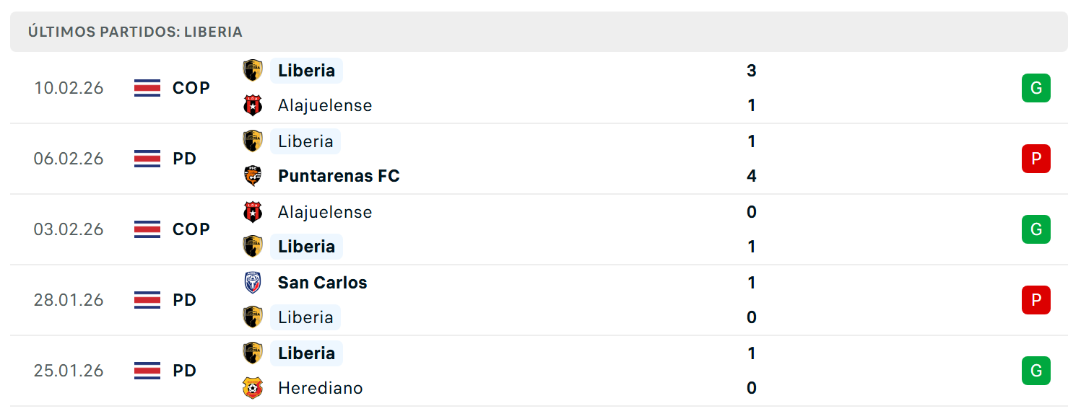Image resolution: width=1081 pixels, height=419 pixels.
Task: Click the green G badge for 25.01.26
Action: coord(1036,371)
